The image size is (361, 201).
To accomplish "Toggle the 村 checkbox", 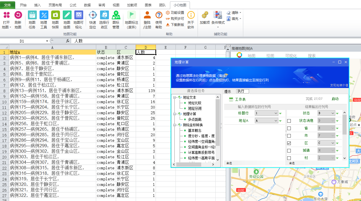I will click(289, 158).
